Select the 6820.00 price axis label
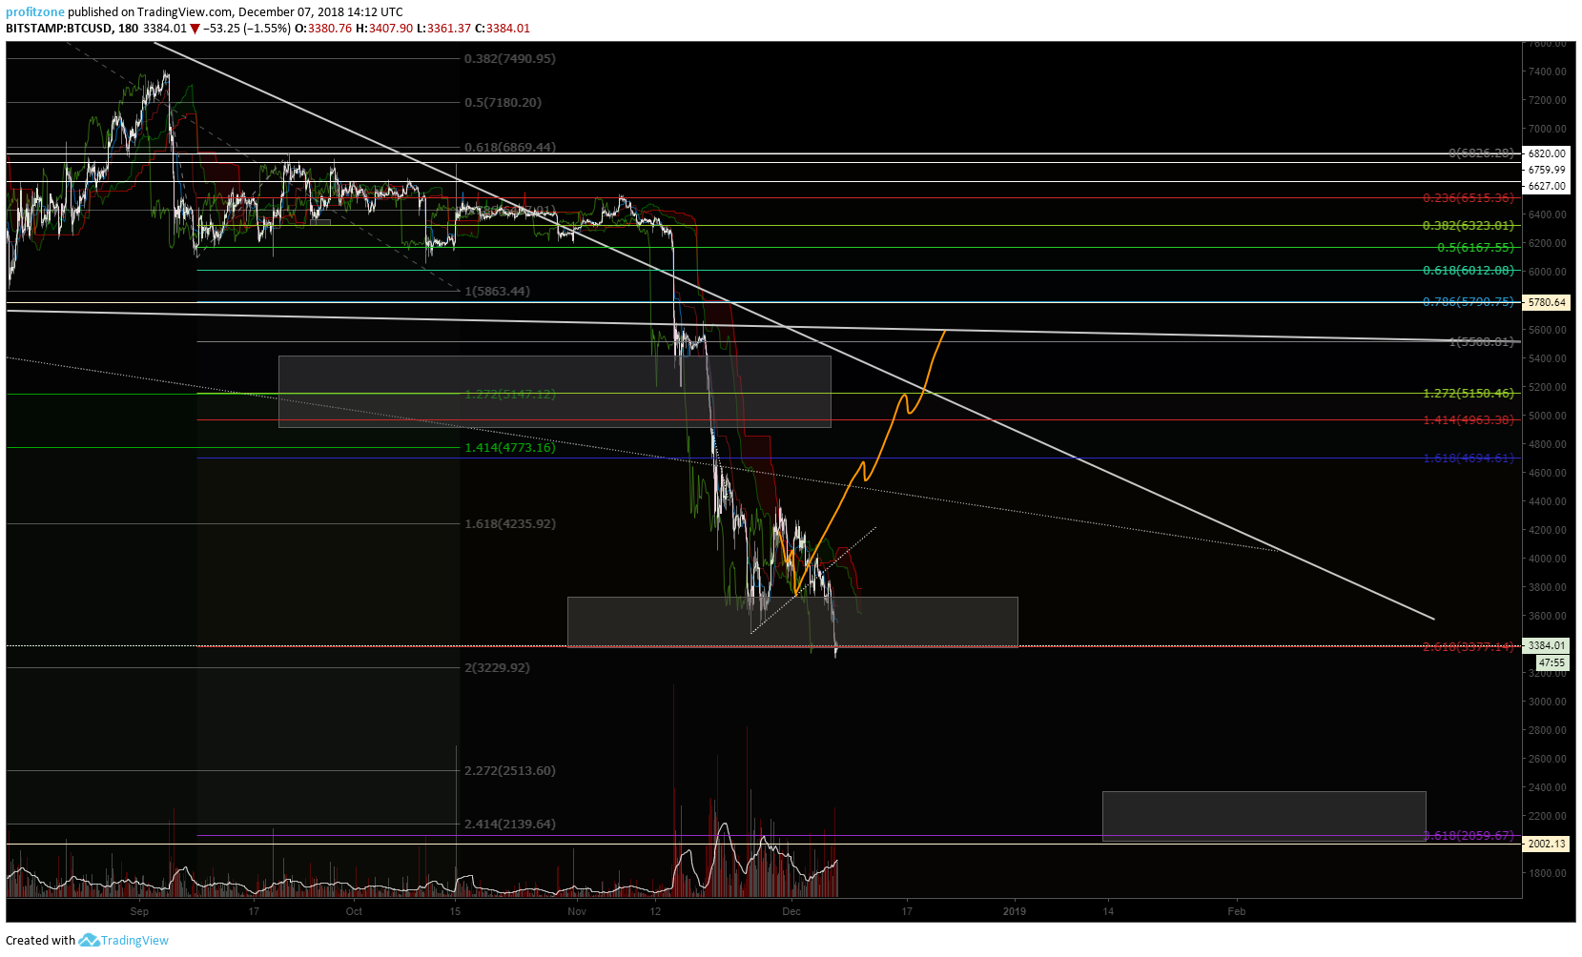Image resolution: width=1582 pixels, height=957 pixels. point(1546,153)
